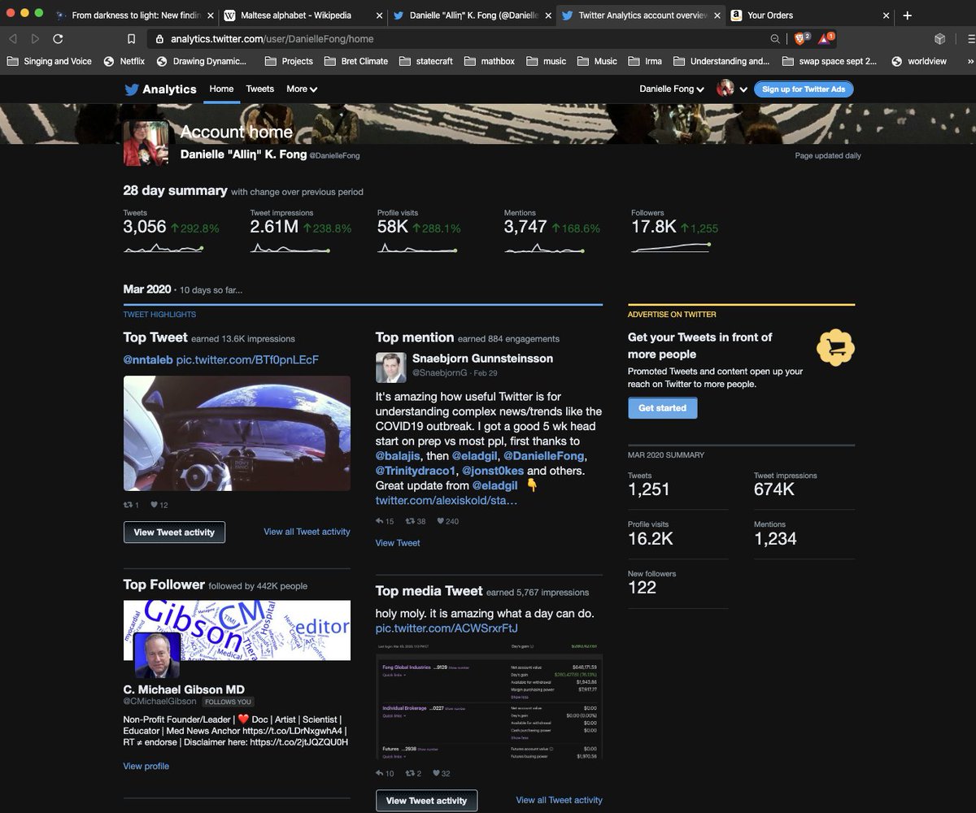This screenshot has width=976, height=813.
Task: Click the New followers 122 value
Action: [642, 587]
